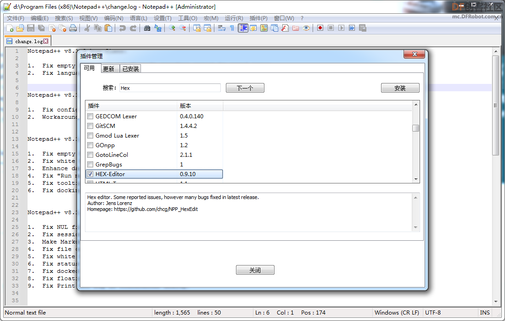The image size is (505, 321).
Task: Click the Zoom In magnifier icon
Action: pos(172,28)
